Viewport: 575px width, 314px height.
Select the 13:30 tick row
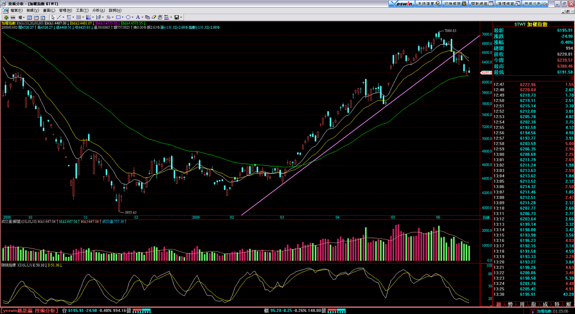tap(534, 294)
